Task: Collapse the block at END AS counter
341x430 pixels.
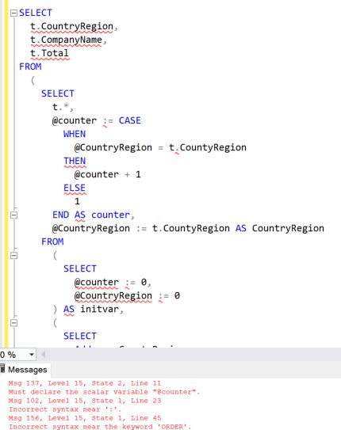Action: tap(13, 215)
